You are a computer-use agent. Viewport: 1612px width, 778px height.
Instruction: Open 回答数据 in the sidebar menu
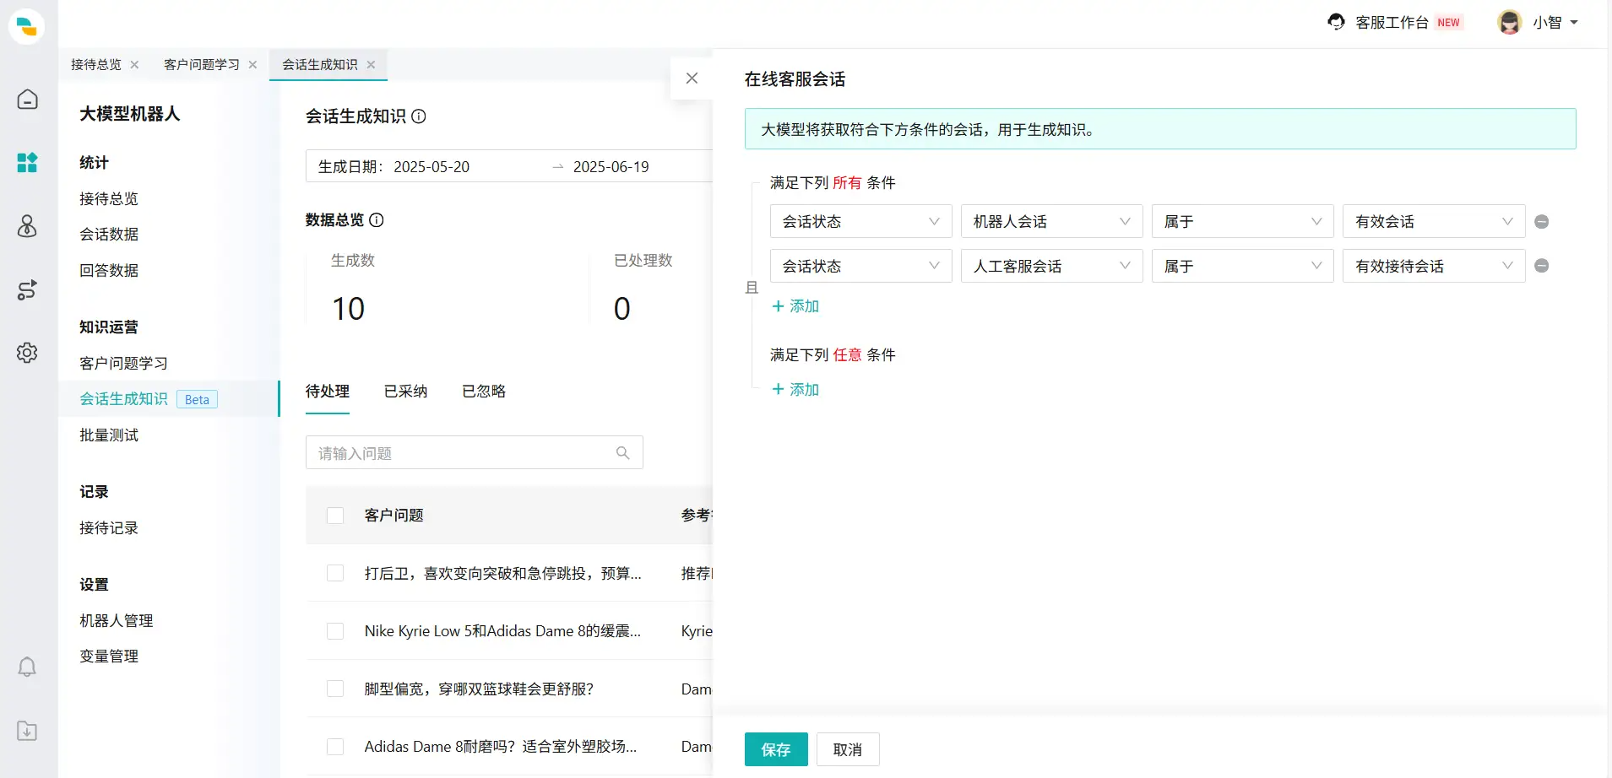click(109, 271)
